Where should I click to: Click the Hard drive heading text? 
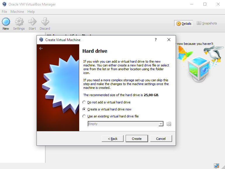tap(95, 51)
